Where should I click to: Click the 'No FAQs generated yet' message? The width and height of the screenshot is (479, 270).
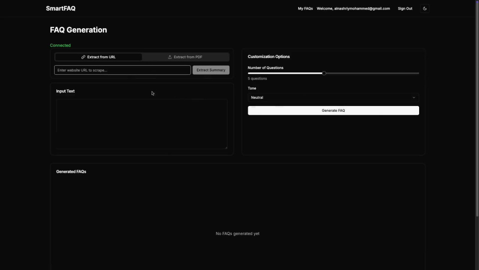[238, 234]
